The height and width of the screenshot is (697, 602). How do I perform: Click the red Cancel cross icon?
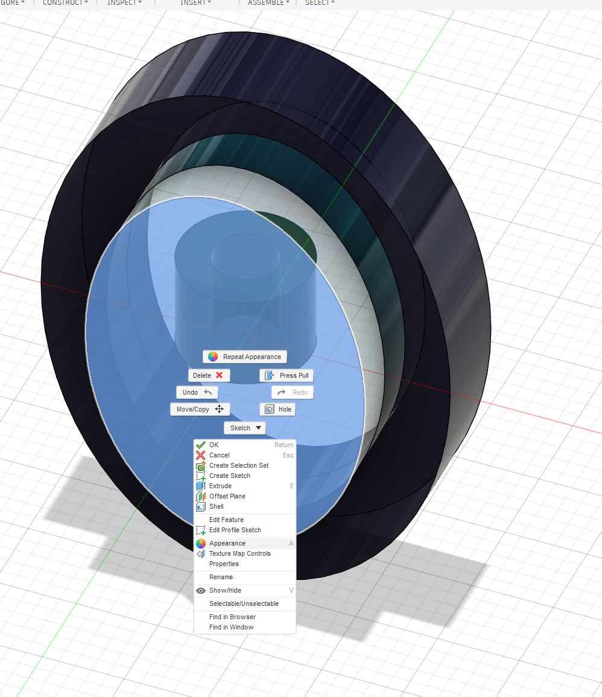click(x=201, y=455)
